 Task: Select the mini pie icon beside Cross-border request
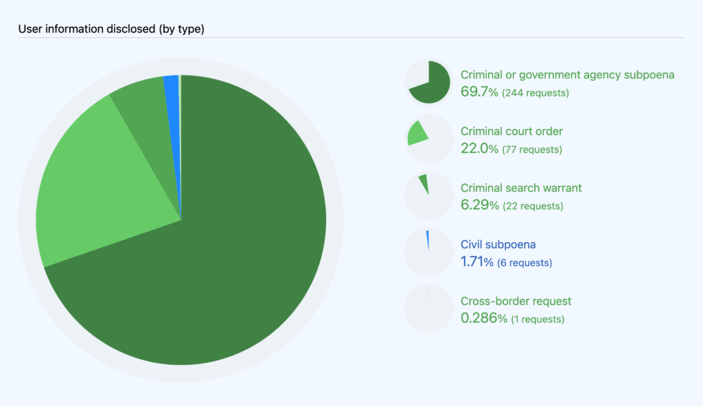(428, 309)
